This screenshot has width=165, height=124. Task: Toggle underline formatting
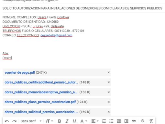(74, 121)
